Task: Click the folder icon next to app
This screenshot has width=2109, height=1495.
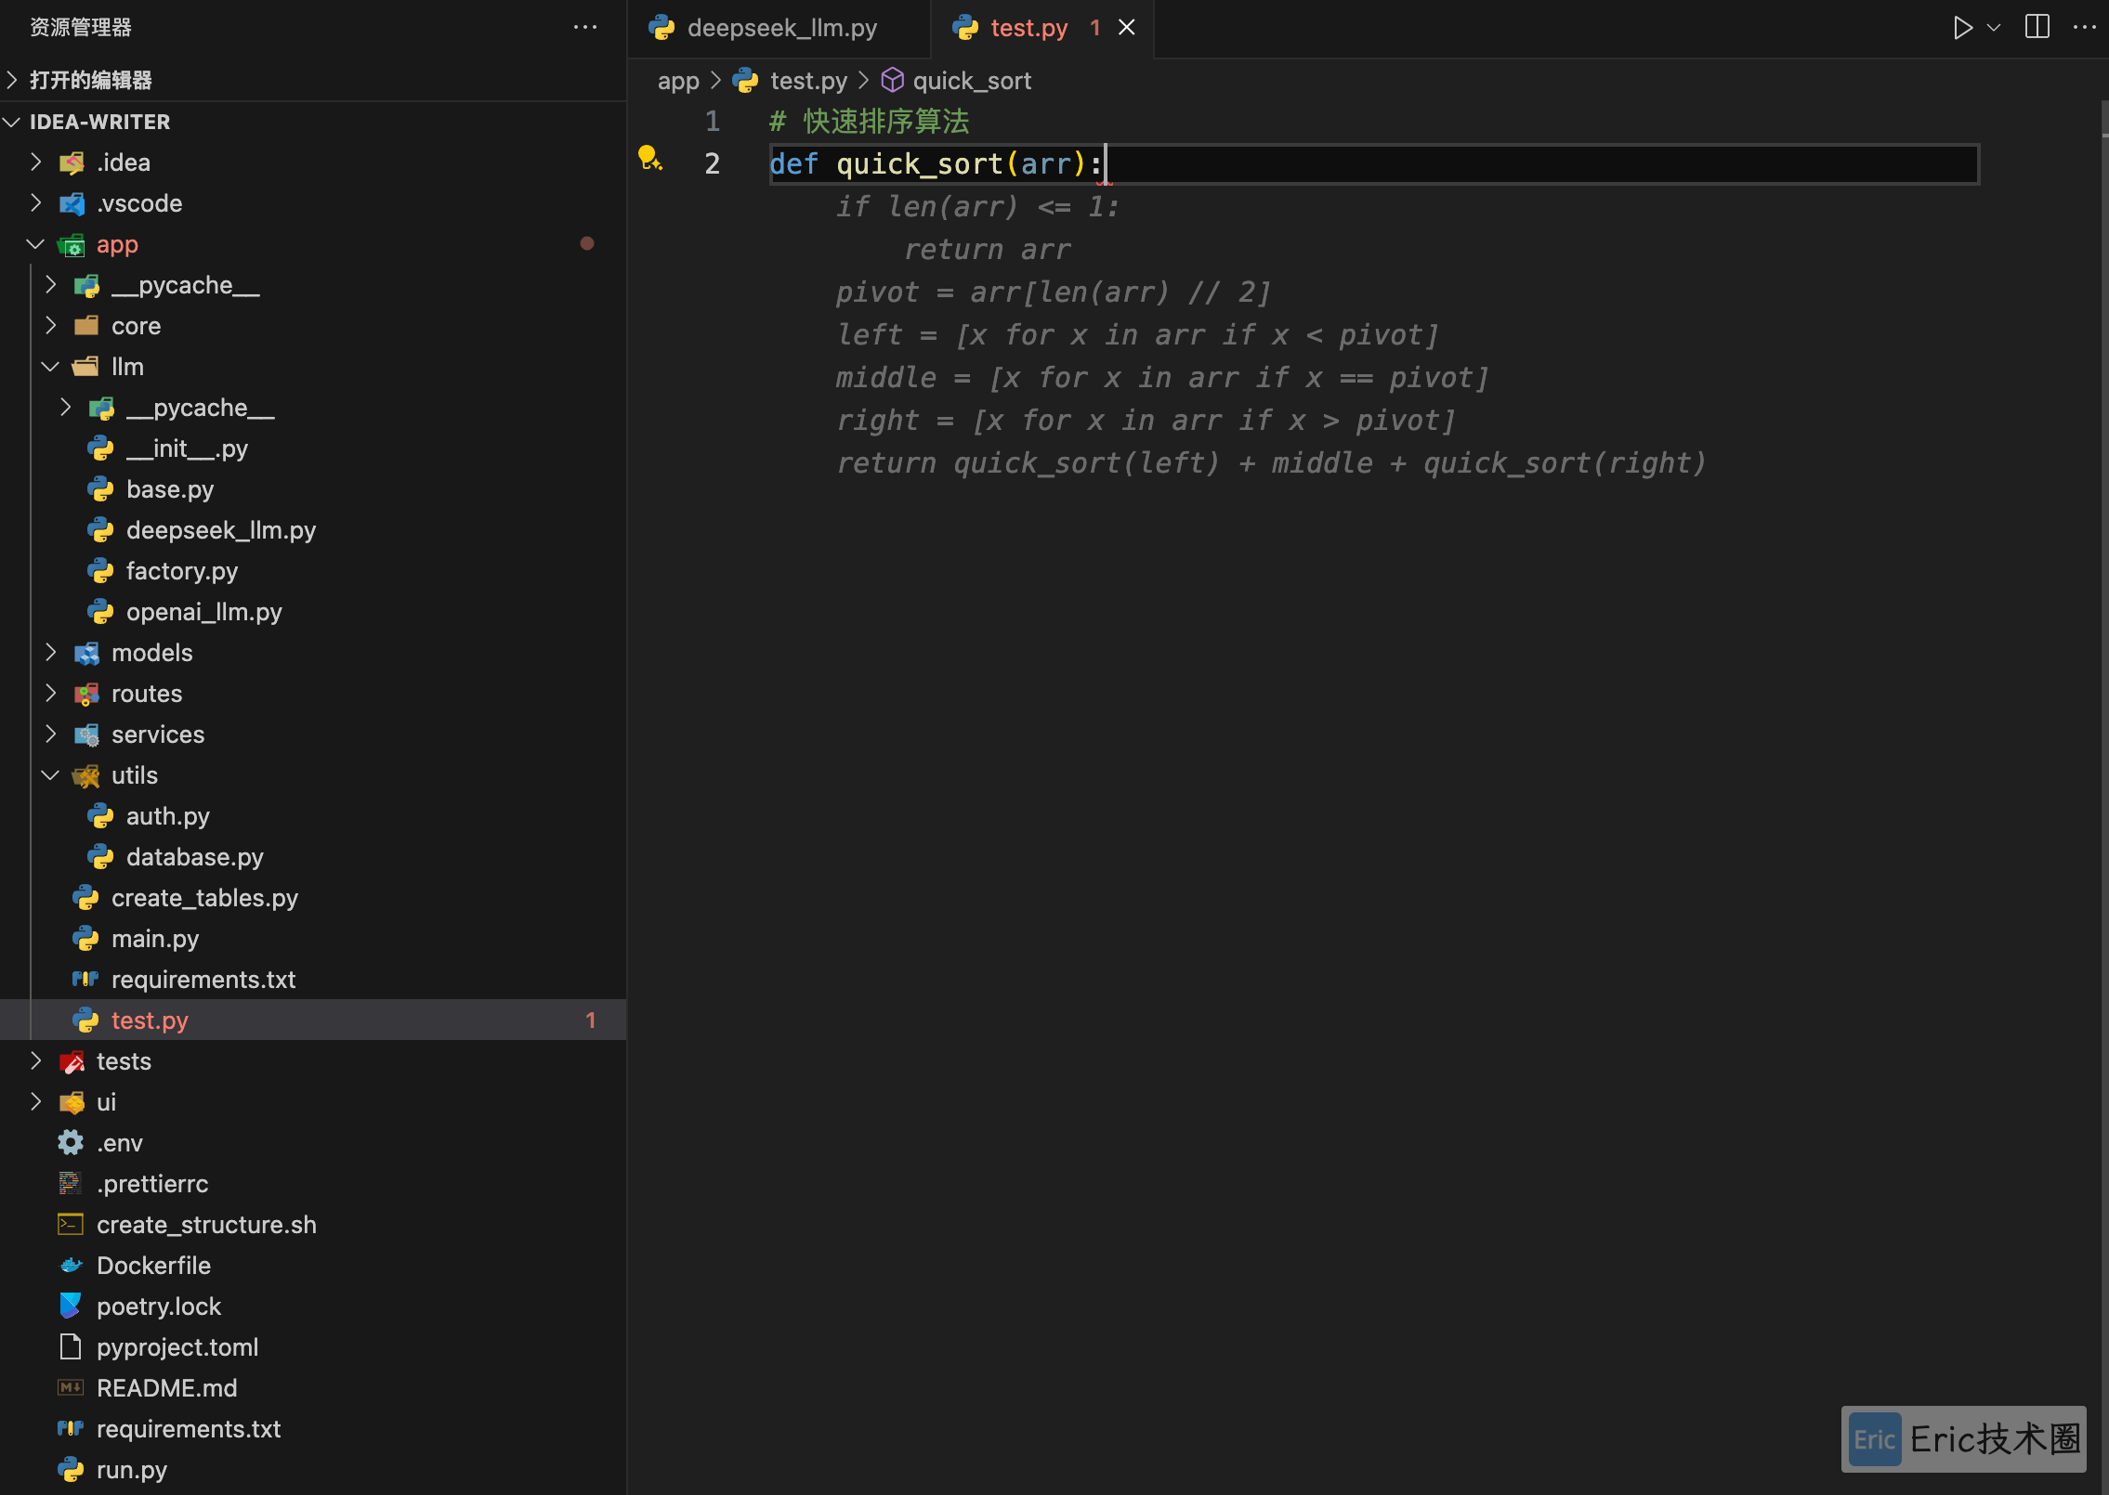Action: (71, 244)
